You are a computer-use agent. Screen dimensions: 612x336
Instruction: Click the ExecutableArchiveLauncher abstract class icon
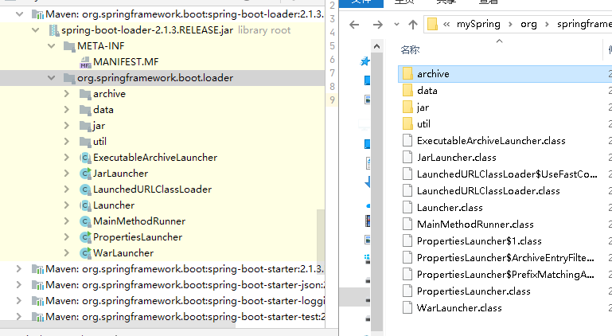click(x=85, y=158)
